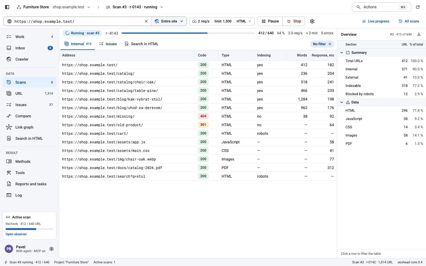Open Furniture Store project dropdown
426x266 pixels.
coord(54,7)
